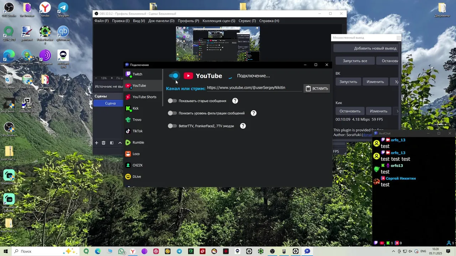
Task: Select DLive in the connections sidebar
Action: pos(142,177)
